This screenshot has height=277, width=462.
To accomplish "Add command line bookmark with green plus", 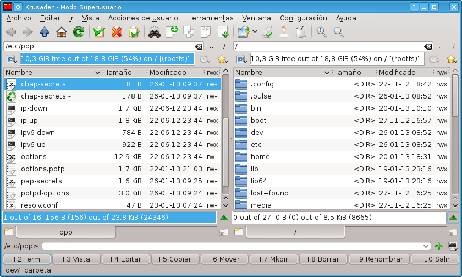I will (x=439, y=246).
